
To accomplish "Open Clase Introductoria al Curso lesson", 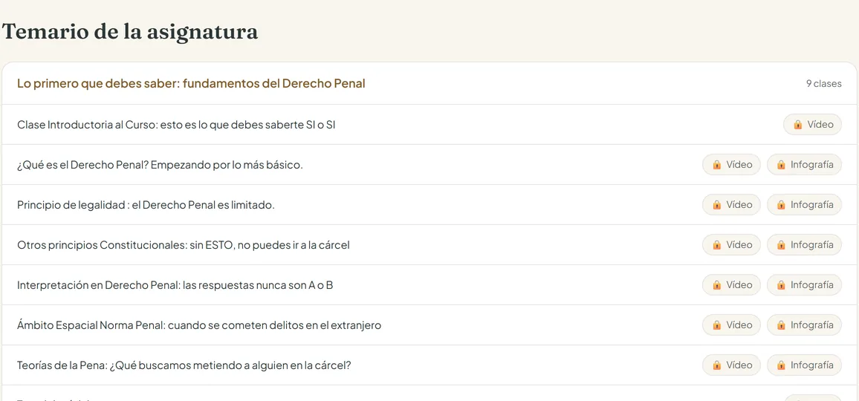I will 176,125.
